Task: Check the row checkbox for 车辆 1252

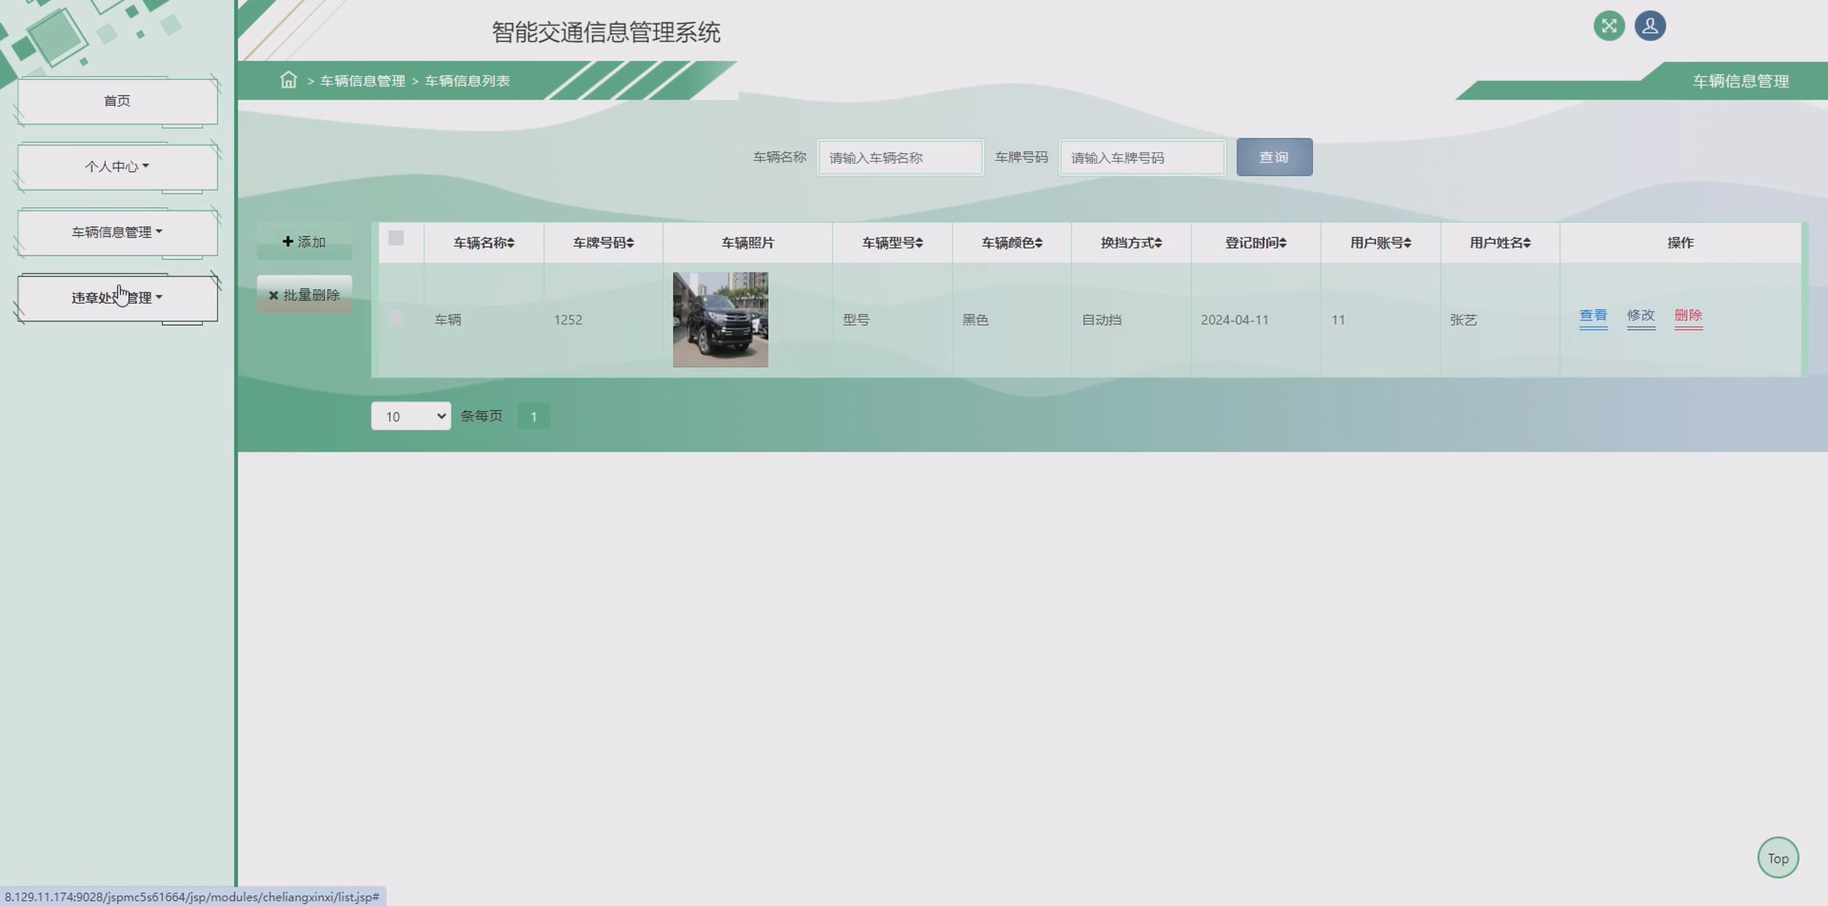Action: click(396, 319)
